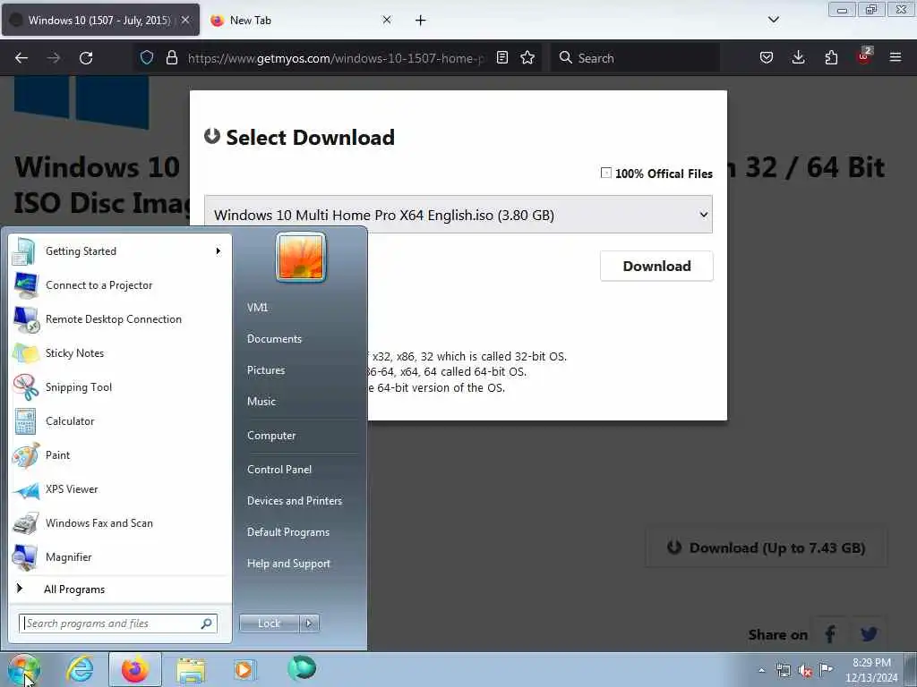Share on Twitter icon
Screen dimensions: 917x687
[x=869, y=634]
